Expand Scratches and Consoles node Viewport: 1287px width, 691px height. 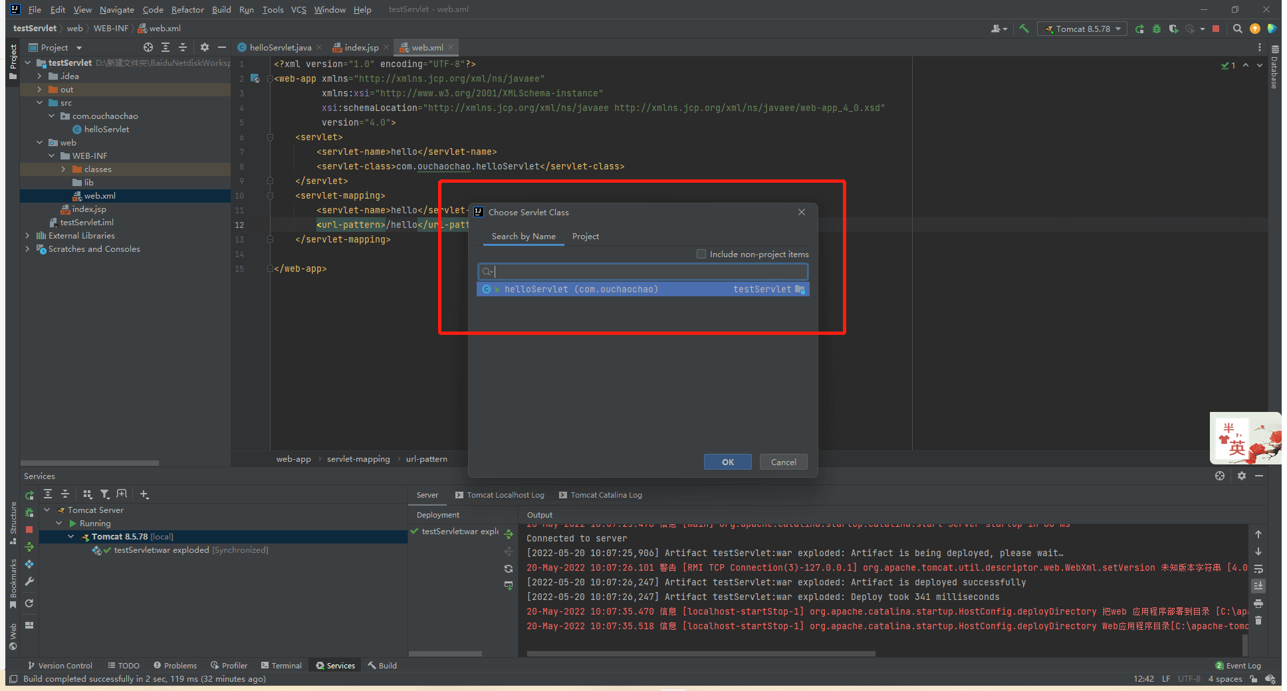coord(27,249)
